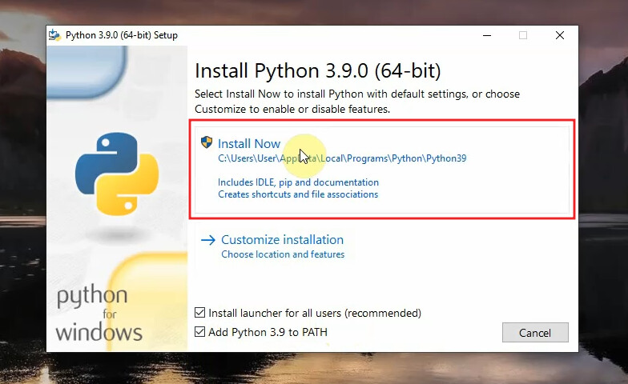Click the greyed-out maximize button

tap(523, 35)
